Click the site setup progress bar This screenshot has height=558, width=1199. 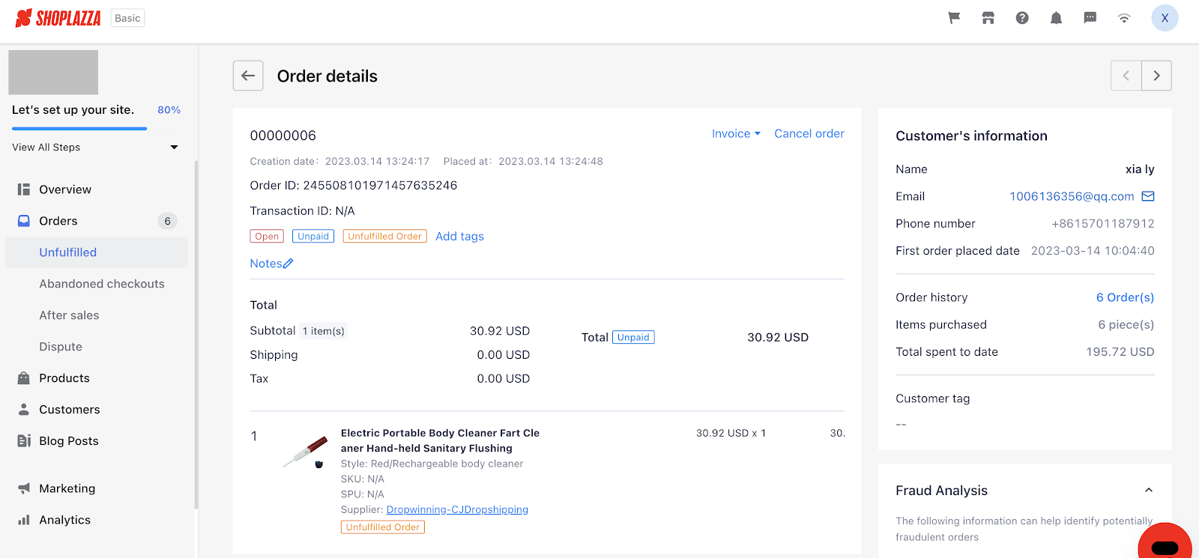click(79, 129)
